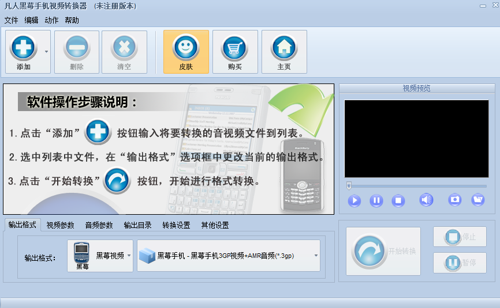Switch to the 音频参数 tab
500x308 pixels.
tap(99, 225)
